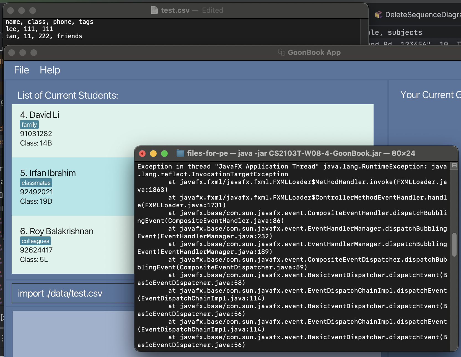This screenshot has width=461, height=357.
Task: Open the Help menu in GoonBook App
Action: (x=50, y=70)
